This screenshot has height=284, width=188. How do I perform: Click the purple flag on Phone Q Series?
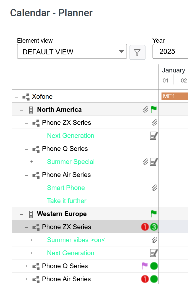coord(145,266)
